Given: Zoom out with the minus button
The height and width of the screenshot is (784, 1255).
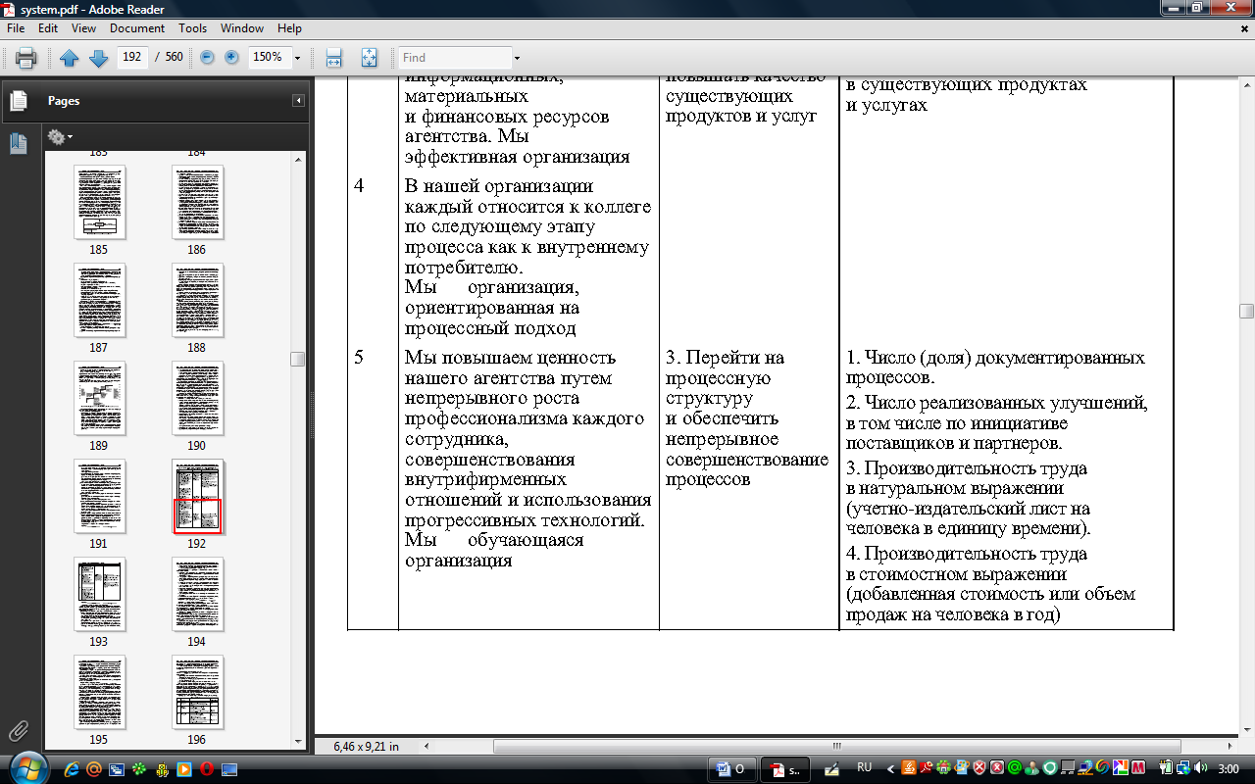Looking at the screenshot, I should click(207, 57).
